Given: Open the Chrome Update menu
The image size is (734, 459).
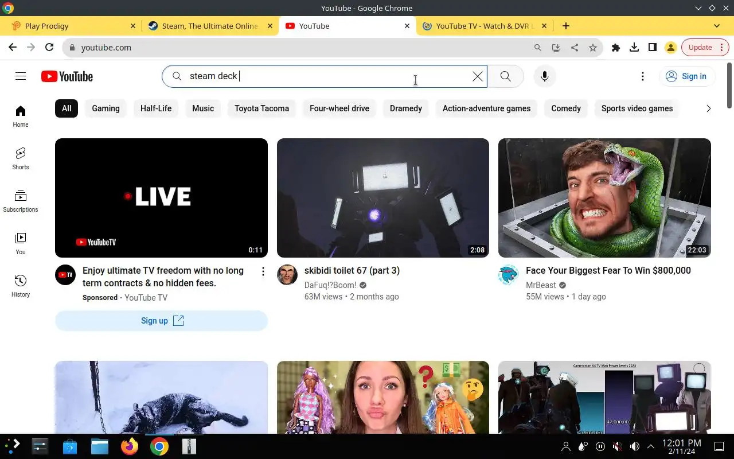Looking at the screenshot, I should pos(705,48).
